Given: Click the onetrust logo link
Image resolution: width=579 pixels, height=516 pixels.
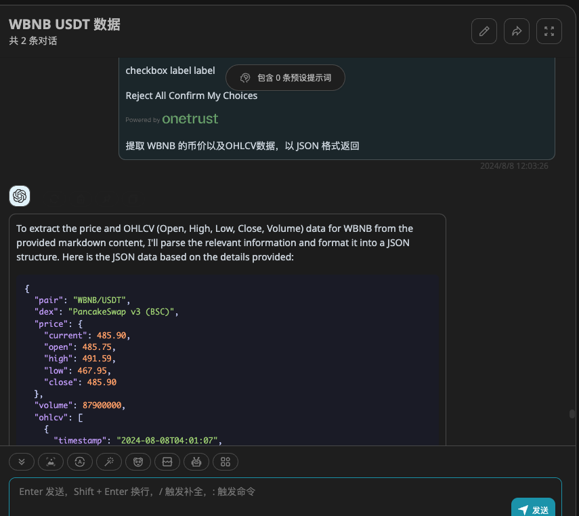Looking at the screenshot, I should point(190,119).
